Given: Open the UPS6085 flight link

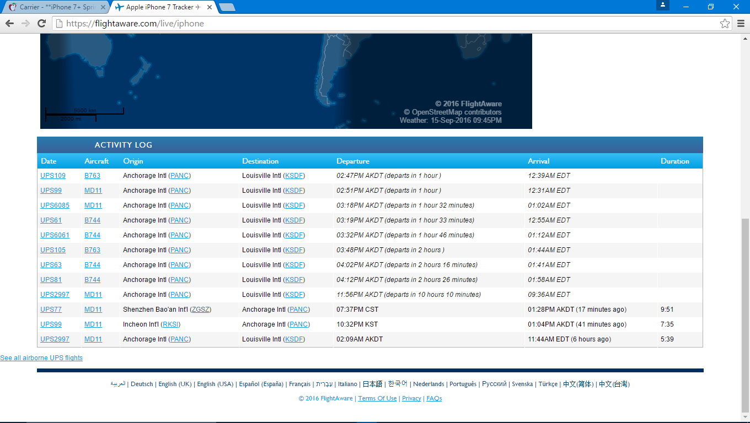Looking at the screenshot, I should [x=55, y=205].
